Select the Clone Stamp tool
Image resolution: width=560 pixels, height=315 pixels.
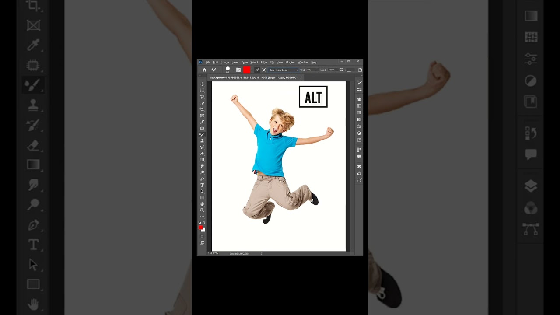point(202,141)
